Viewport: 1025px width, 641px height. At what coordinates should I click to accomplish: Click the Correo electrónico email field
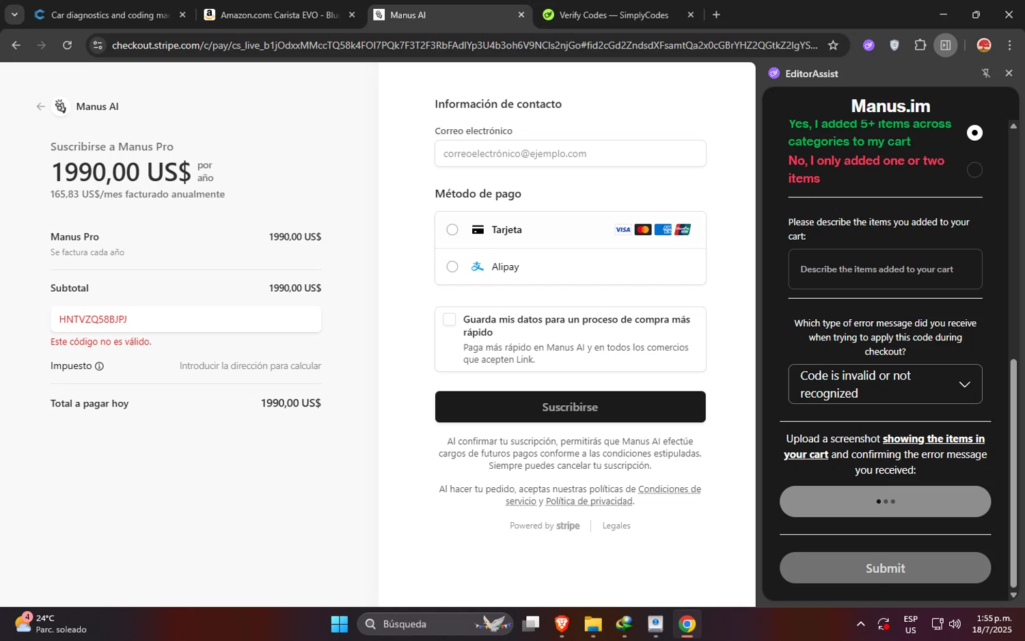(x=570, y=153)
